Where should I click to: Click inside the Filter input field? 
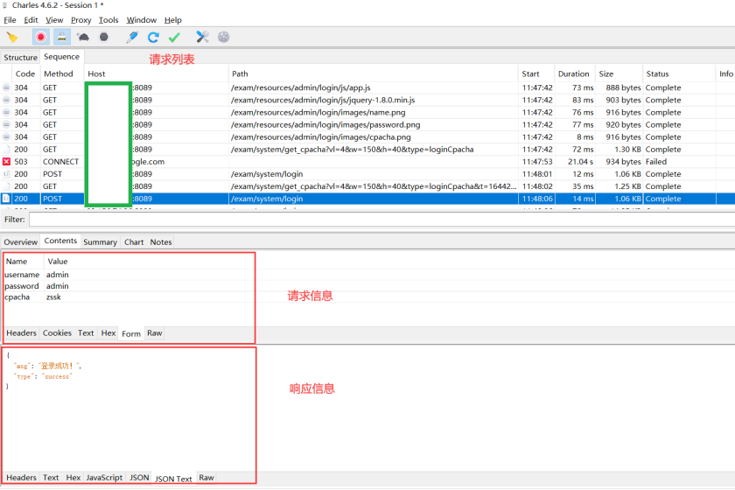click(381, 220)
